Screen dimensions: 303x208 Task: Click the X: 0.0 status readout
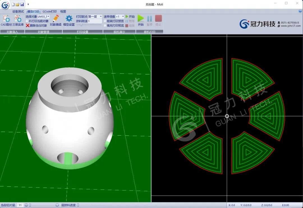click(232, 205)
